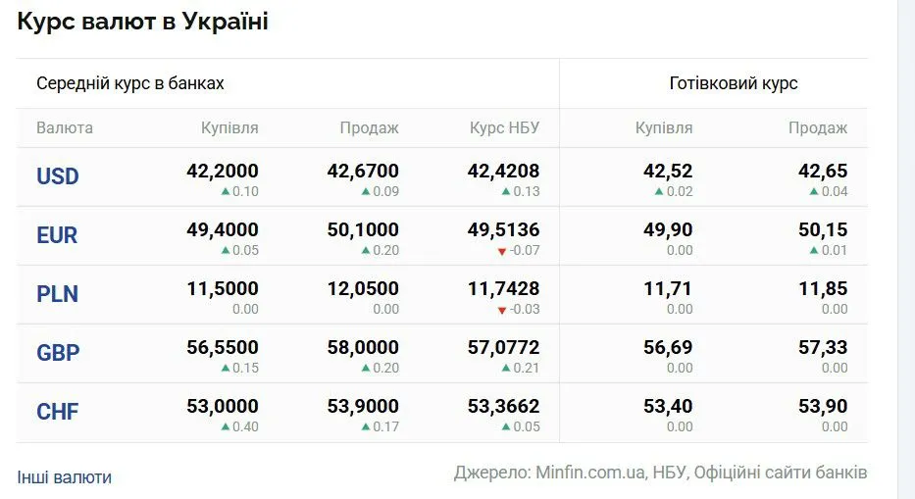Click the red down arrow beside -0.07
This screenshot has width=915, height=499.
pos(502,251)
